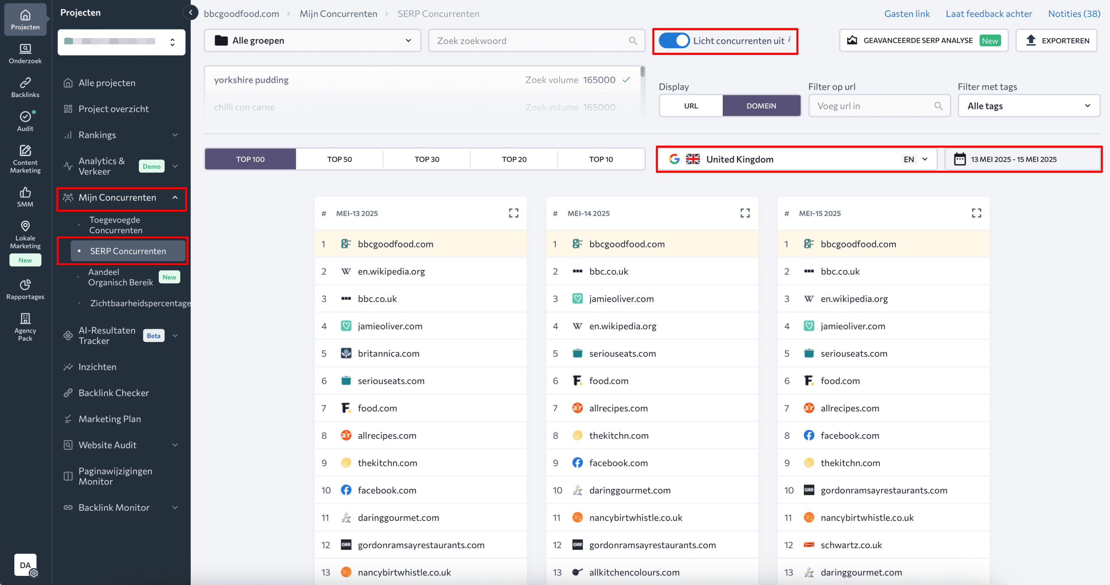Select the TOP 30 tab
The width and height of the screenshot is (1110, 585).
(x=427, y=159)
